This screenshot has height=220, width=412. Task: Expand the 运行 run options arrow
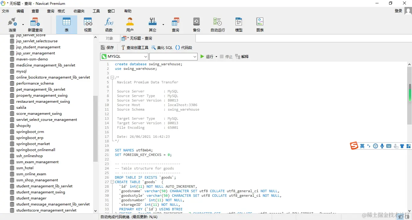point(216,57)
